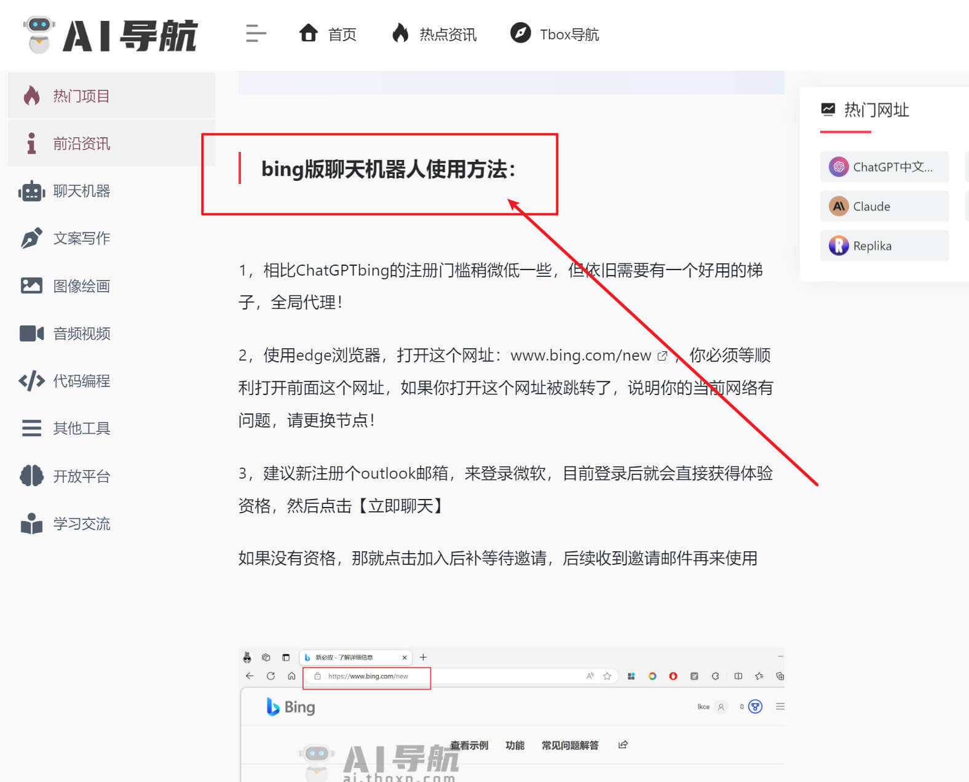Follow the www.bing.com/new link
969x782 pixels.
click(x=580, y=356)
